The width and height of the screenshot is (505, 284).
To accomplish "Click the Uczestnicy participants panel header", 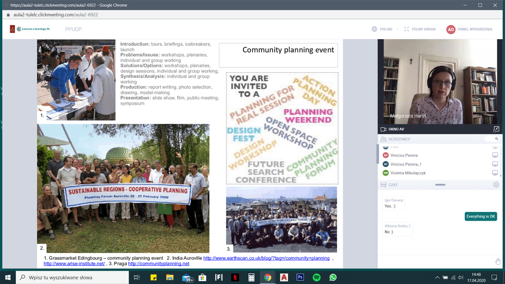I will tap(399, 139).
